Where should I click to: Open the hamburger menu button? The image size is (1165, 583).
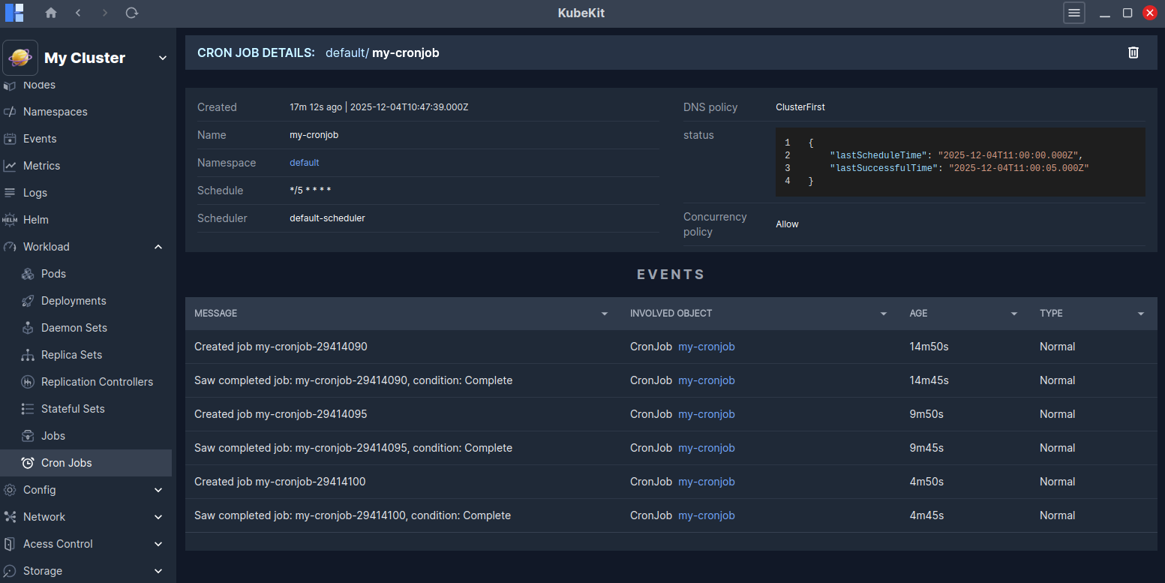[1073, 13]
